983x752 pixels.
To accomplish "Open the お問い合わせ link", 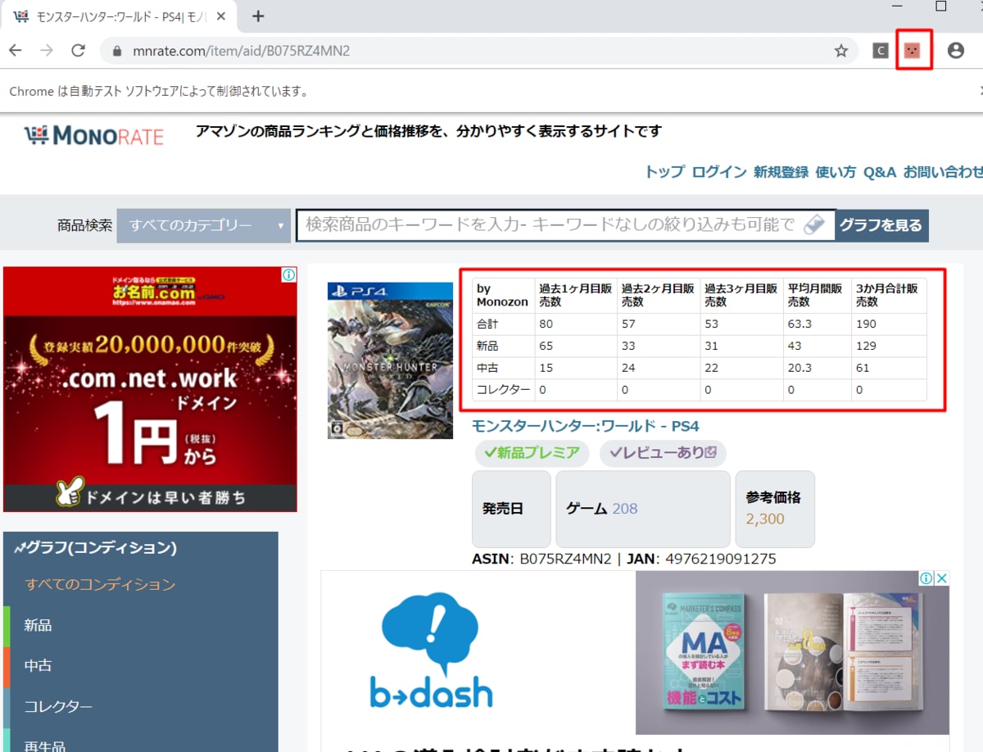I will tap(943, 172).
